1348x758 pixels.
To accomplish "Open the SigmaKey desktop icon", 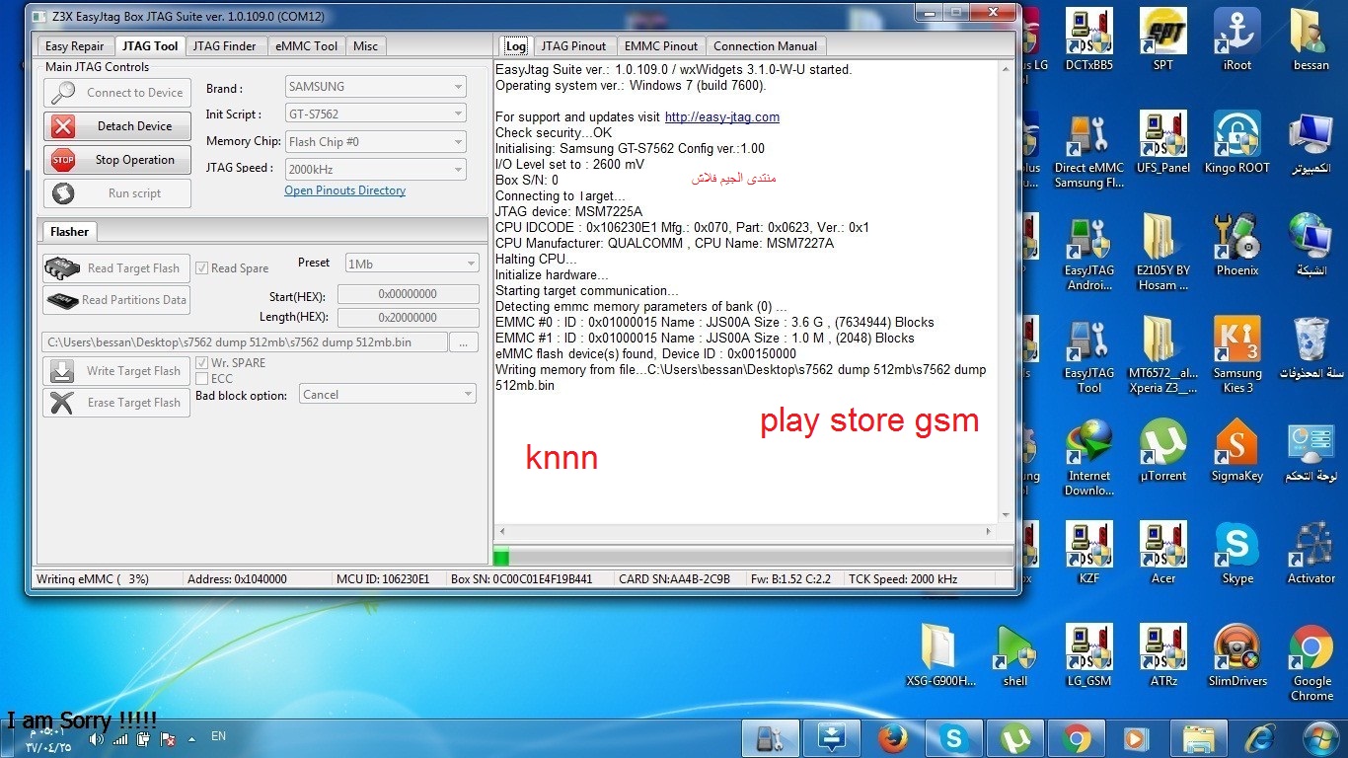I will (x=1237, y=451).
